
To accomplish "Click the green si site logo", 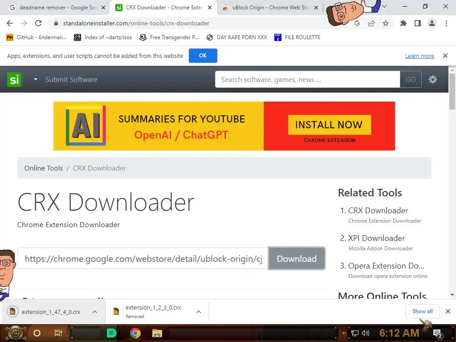I will tap(14, 79).
